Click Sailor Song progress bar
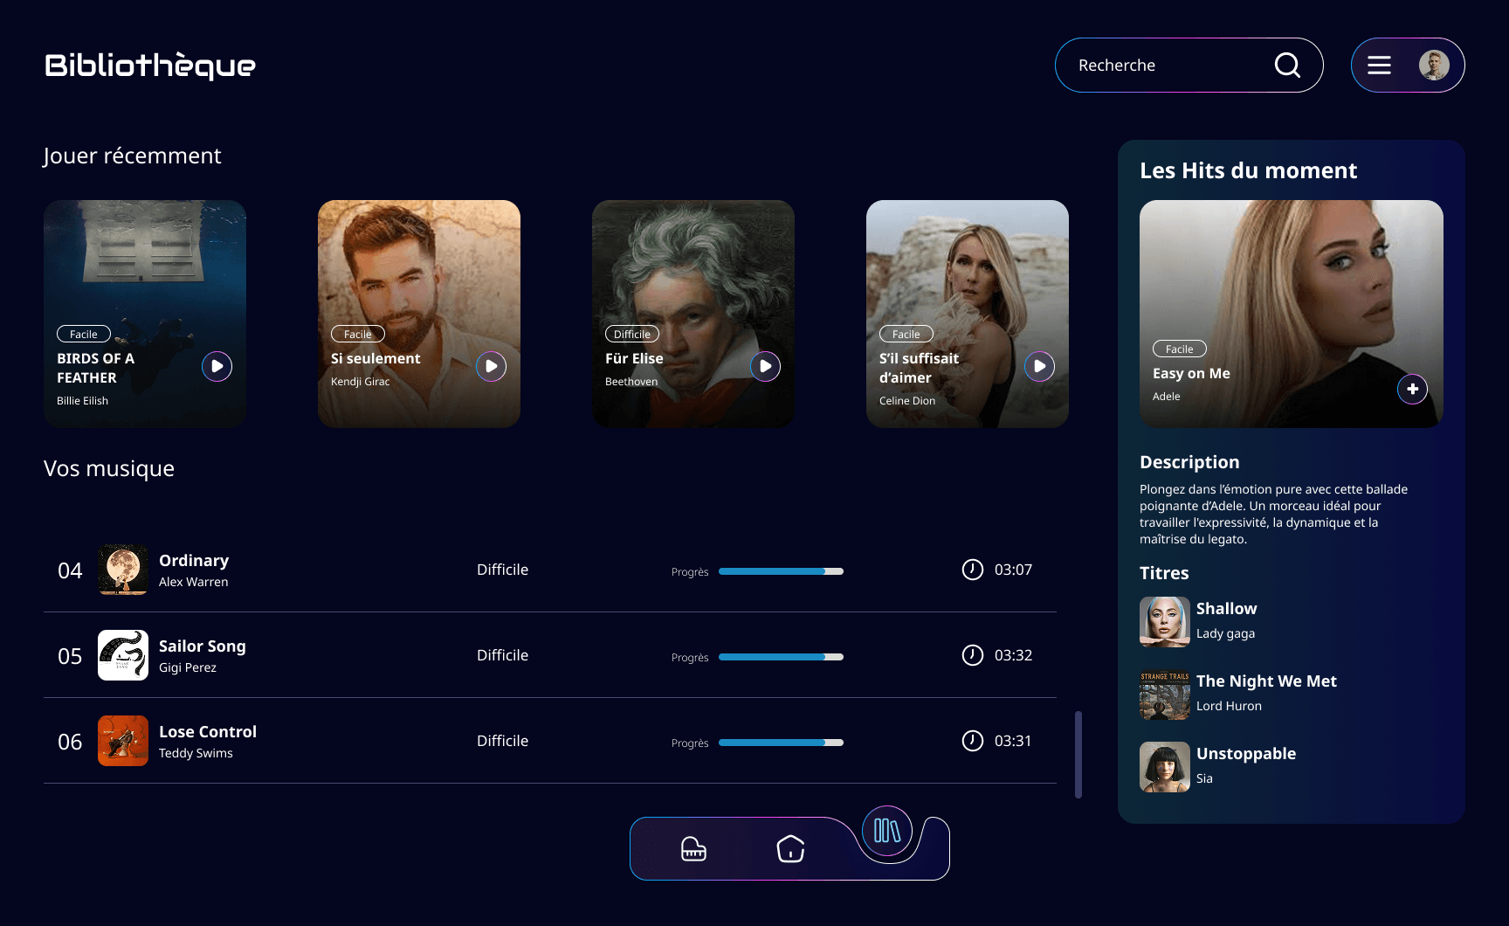The height and width of the screenshot is (926, 1509). pos(781,657)
